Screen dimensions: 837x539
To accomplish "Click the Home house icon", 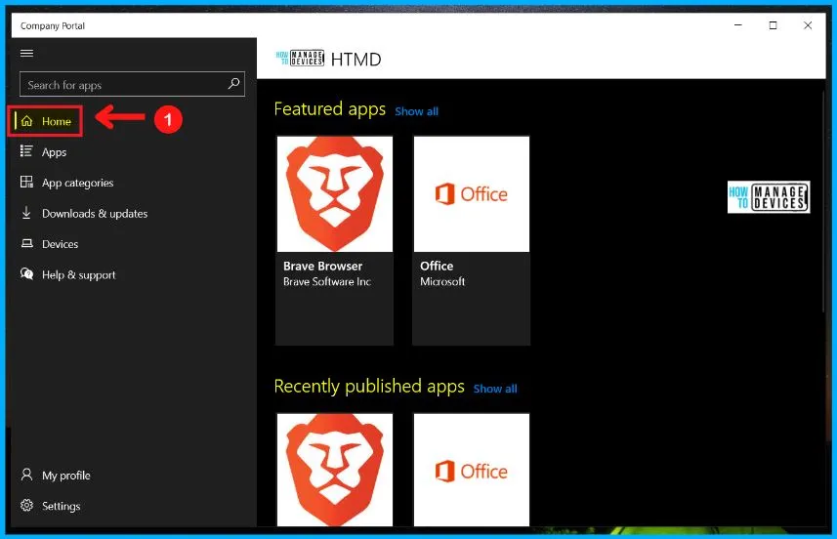I will pos(26,121).
